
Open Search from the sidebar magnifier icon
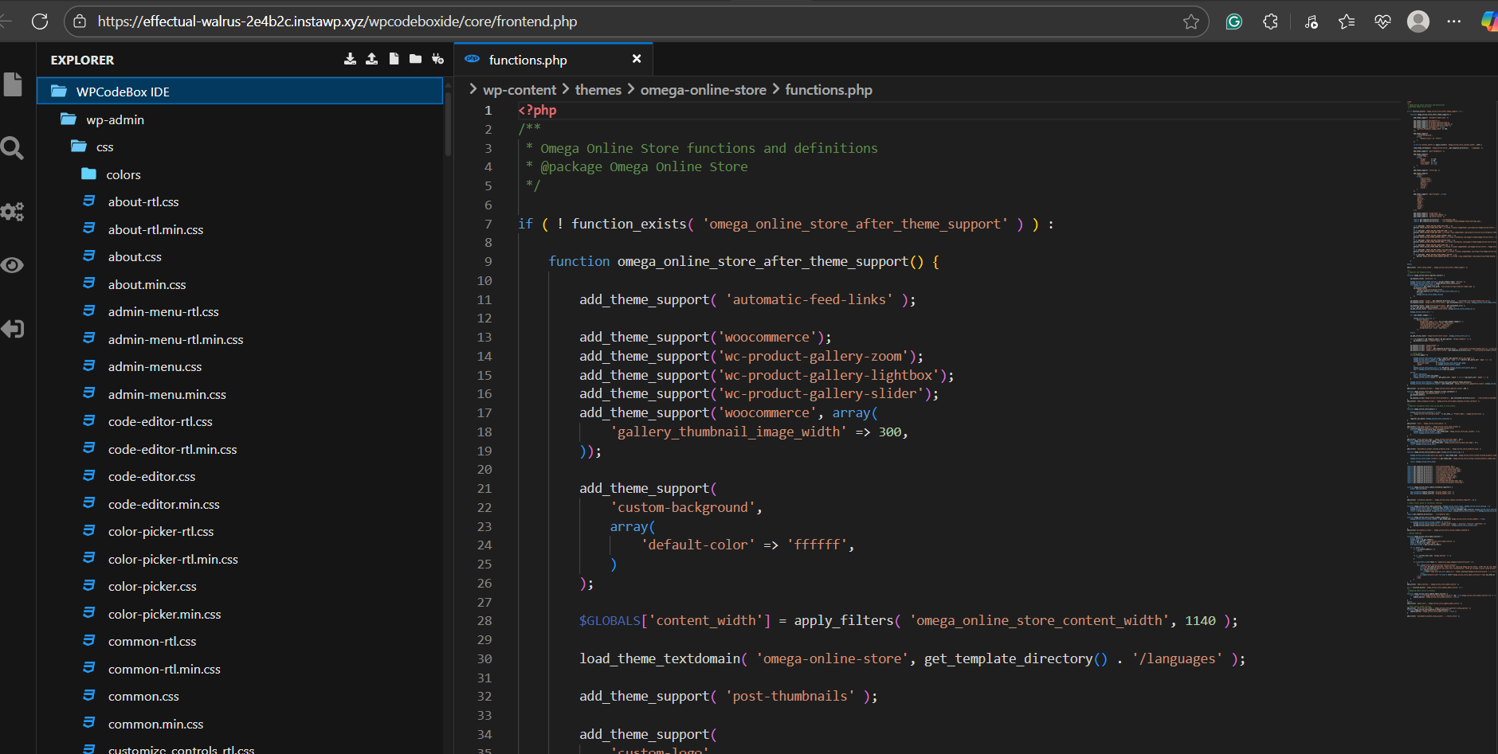coord(12,148)
